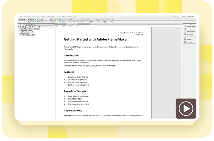The width and height of the screenshot is (214, 141).
Task: Select troubleshooting.dita in the map tree
Action: click(27, 35)
